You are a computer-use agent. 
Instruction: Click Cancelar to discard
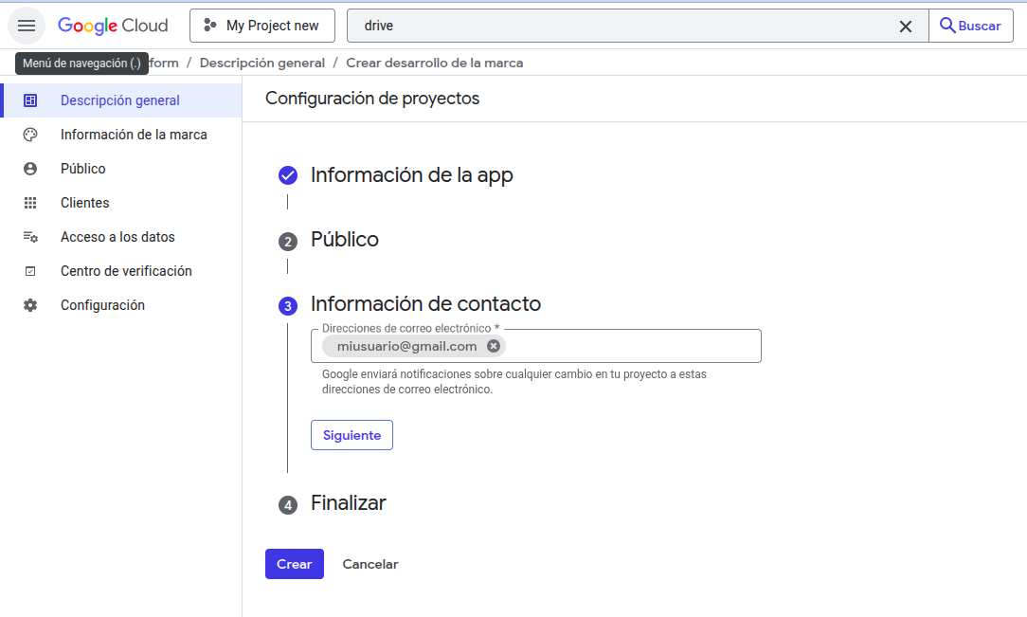(370, 564)
